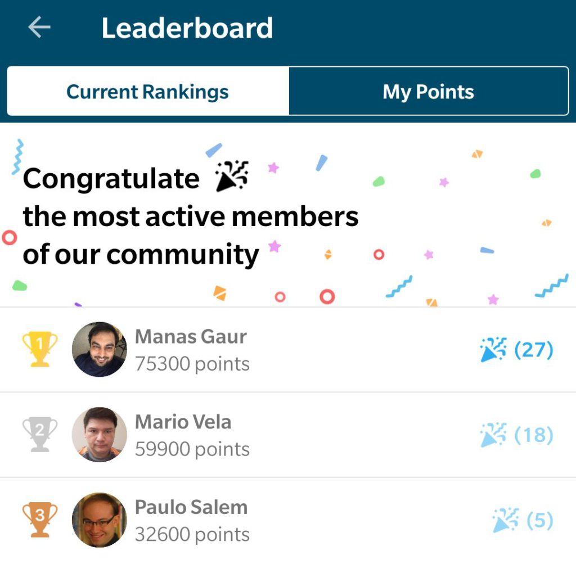The width and height of the screenshot is (576, 564).
Task: Click Manas Gaur's (27) congratulations count
Action: tap(533, 350)
